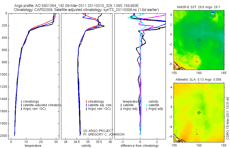The image size is (230, 148).
Task: Click the black circle marker on the SST map
Action: point(199,40)
